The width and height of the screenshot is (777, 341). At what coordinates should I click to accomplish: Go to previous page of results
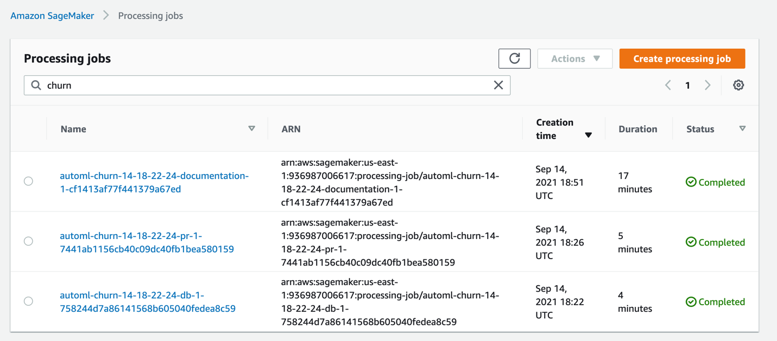pos(668,85)
